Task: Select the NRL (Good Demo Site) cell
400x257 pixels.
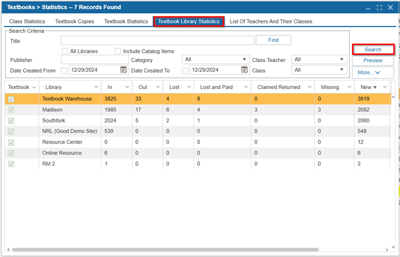Action: (x=70, y=131)
